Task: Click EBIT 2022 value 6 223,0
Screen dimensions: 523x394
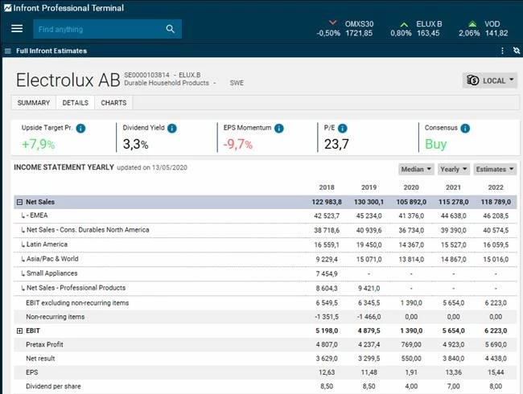Action: coord(496,330)
